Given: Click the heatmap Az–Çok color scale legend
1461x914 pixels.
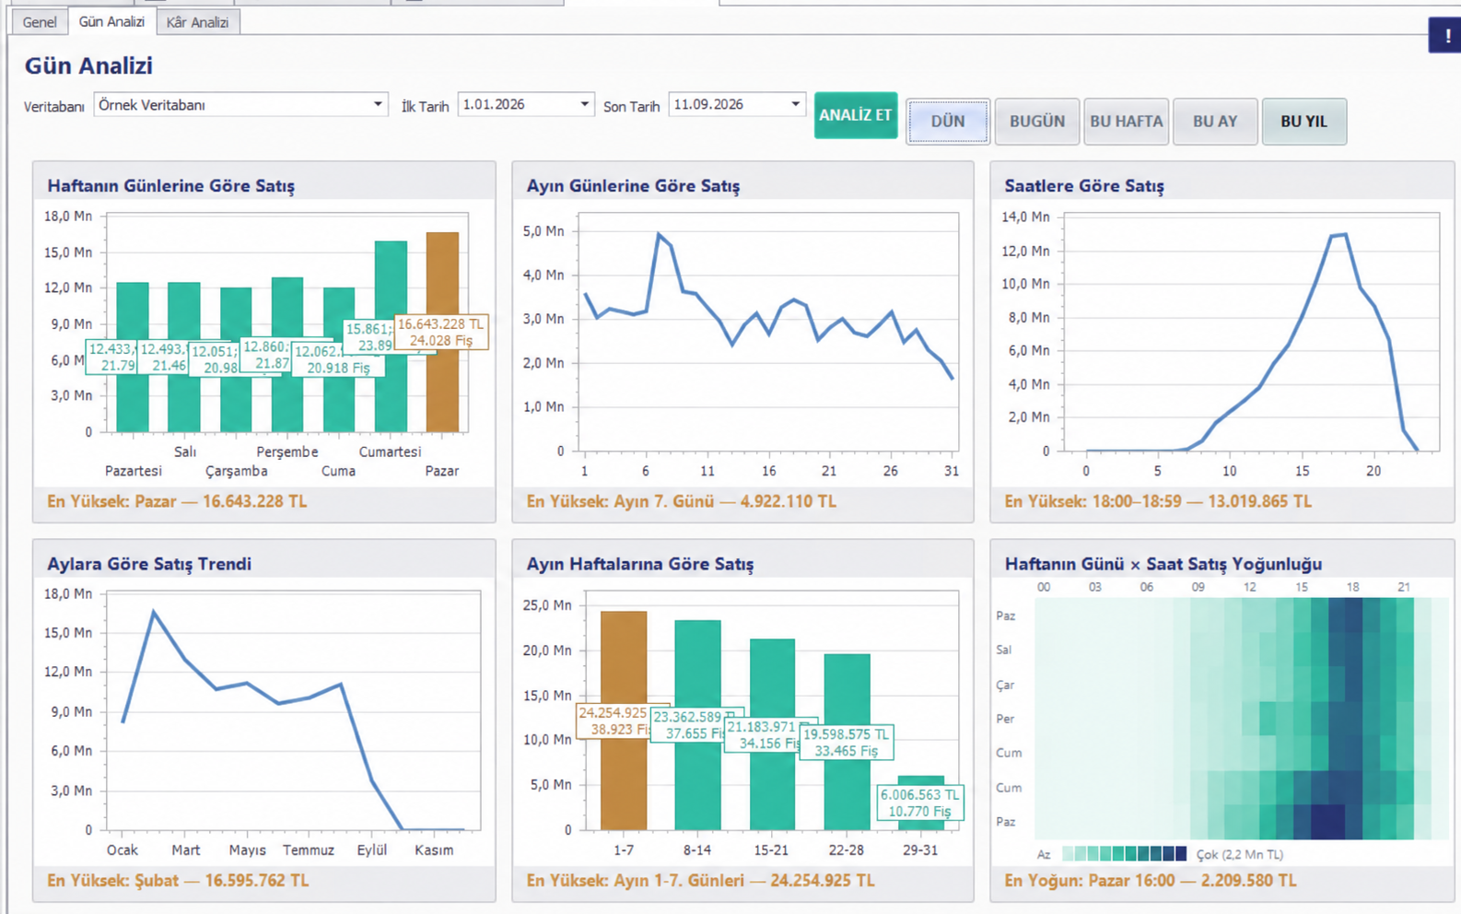Looking at the screenshot, I should 1124,854.
